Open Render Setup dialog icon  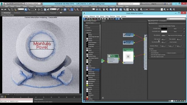(x=124, y=9)
